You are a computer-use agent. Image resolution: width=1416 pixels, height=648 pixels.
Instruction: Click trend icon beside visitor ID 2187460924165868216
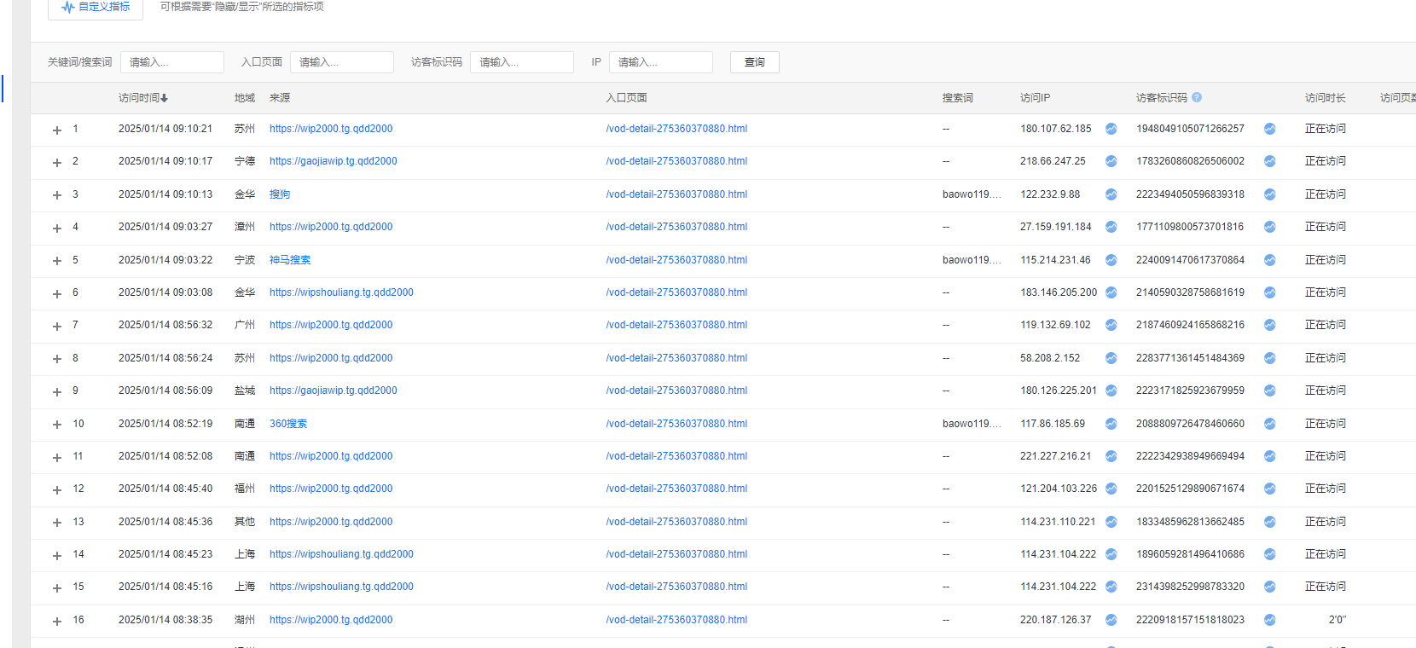[1270, 325]
